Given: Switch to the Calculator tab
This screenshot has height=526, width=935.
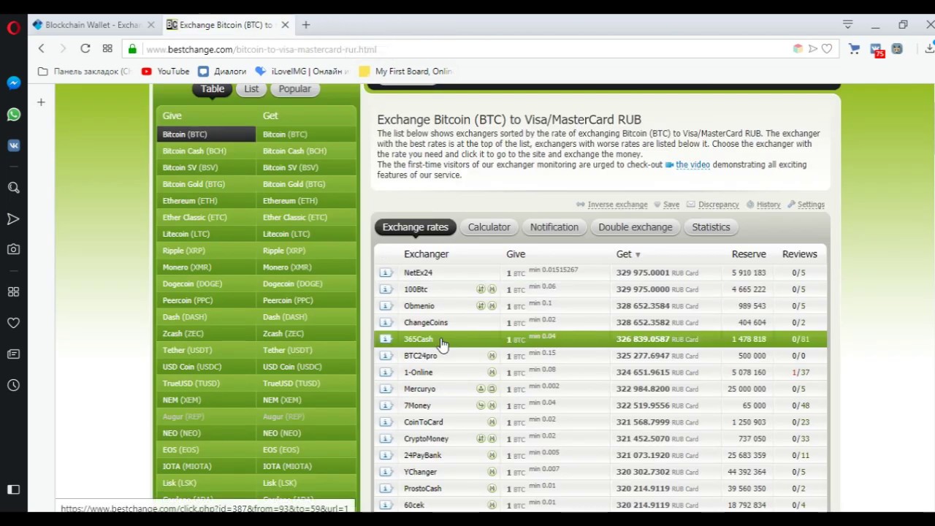Looking at the screenshot, I should tap(489, 227).
